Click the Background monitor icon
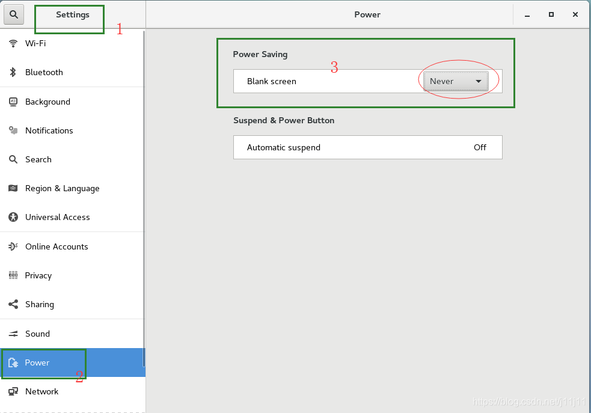Image resolution: width=591 pixels, height=413 pixels. pyautogui.click(x=13, y=102)
